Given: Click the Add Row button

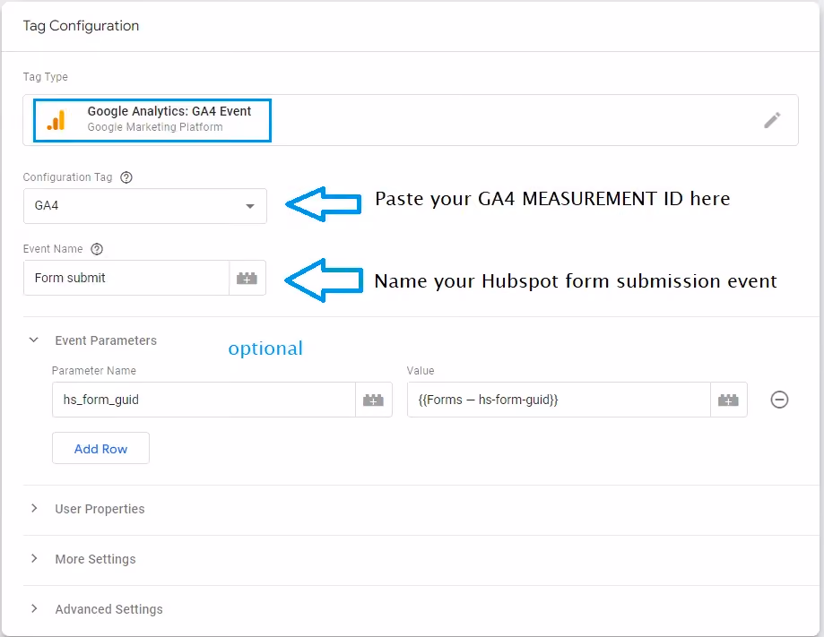Looking at the screenshot, I should click(x=101, y=449).
